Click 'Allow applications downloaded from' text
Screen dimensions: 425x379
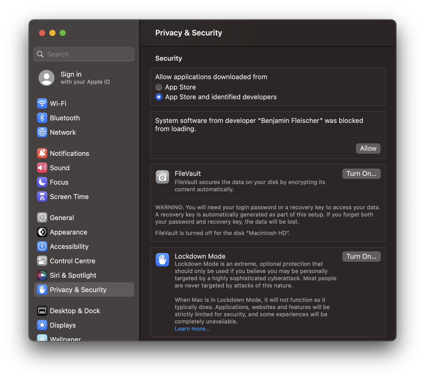coord(211,77)
